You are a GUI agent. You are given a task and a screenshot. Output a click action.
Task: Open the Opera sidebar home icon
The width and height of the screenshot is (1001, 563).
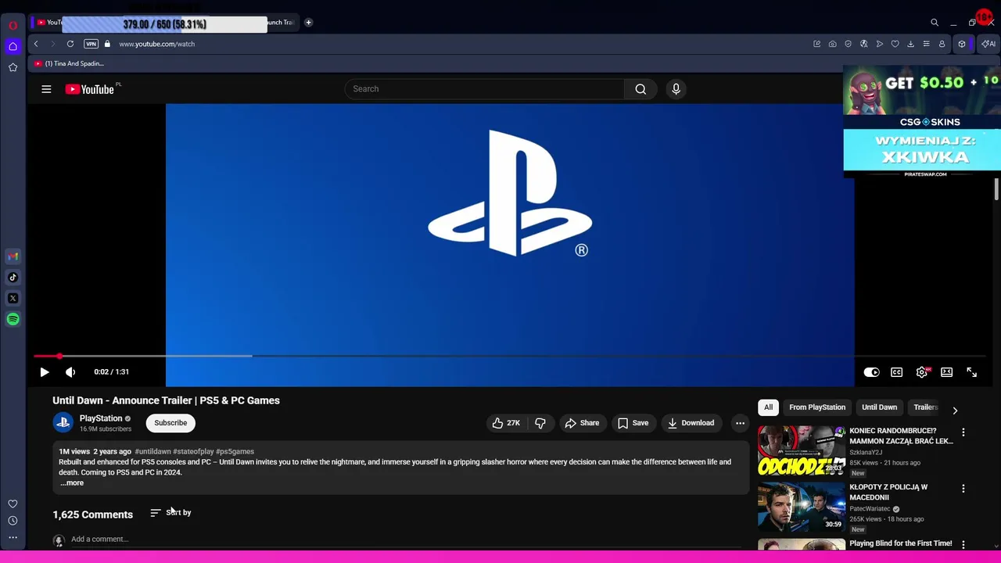pyautogui.click(x=13, y=47)
